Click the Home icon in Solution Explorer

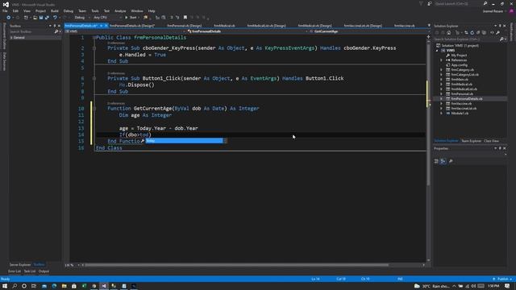(x=448, y=32)
